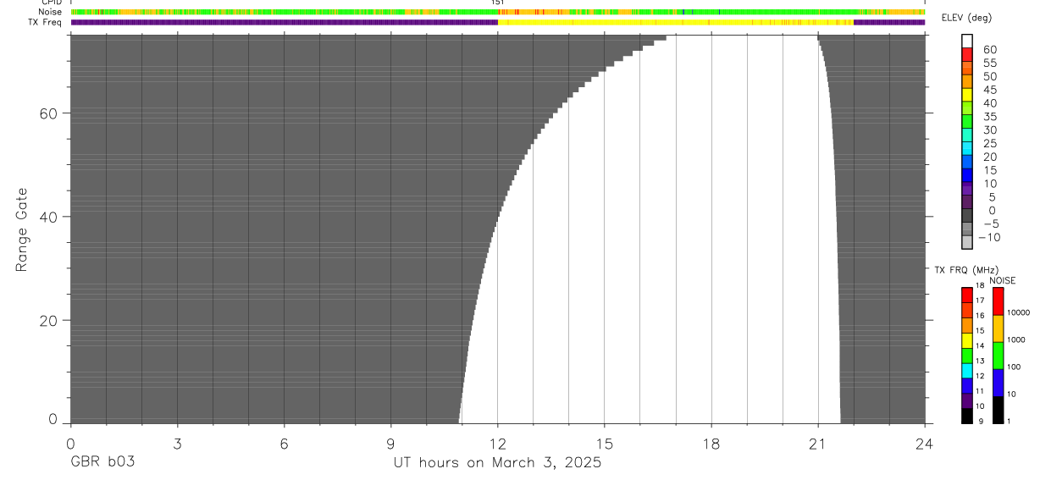Viewport: 1040px width, 480px height.
Task: Click the red swatch in TX FRQ legend
Action: coord(966,295)
